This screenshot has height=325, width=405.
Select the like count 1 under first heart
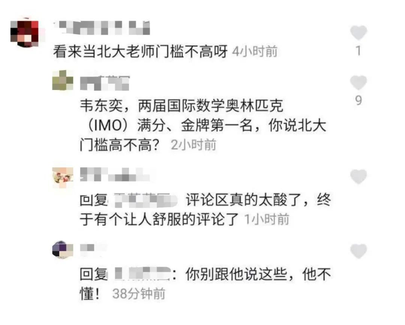(358, 51)
